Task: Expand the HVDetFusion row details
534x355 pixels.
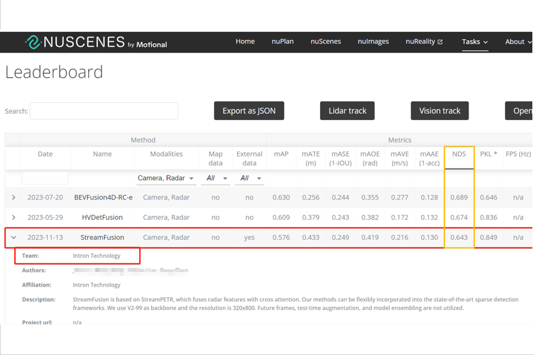Action: click(14, 217)
